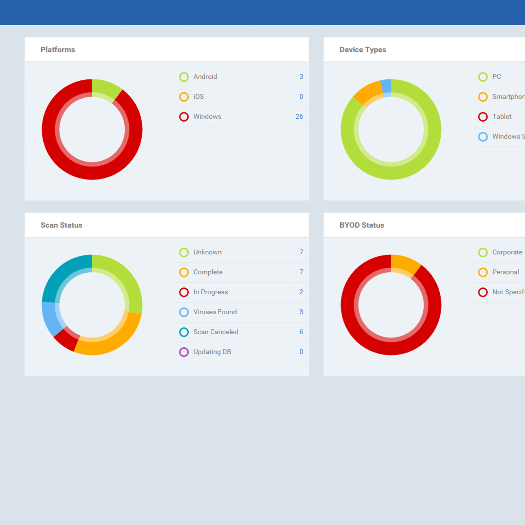Click the PC green legend circle

click(483, 77)
